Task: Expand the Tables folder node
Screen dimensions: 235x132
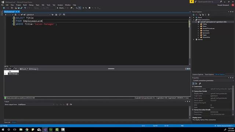Action: click(x=198, y=24)
